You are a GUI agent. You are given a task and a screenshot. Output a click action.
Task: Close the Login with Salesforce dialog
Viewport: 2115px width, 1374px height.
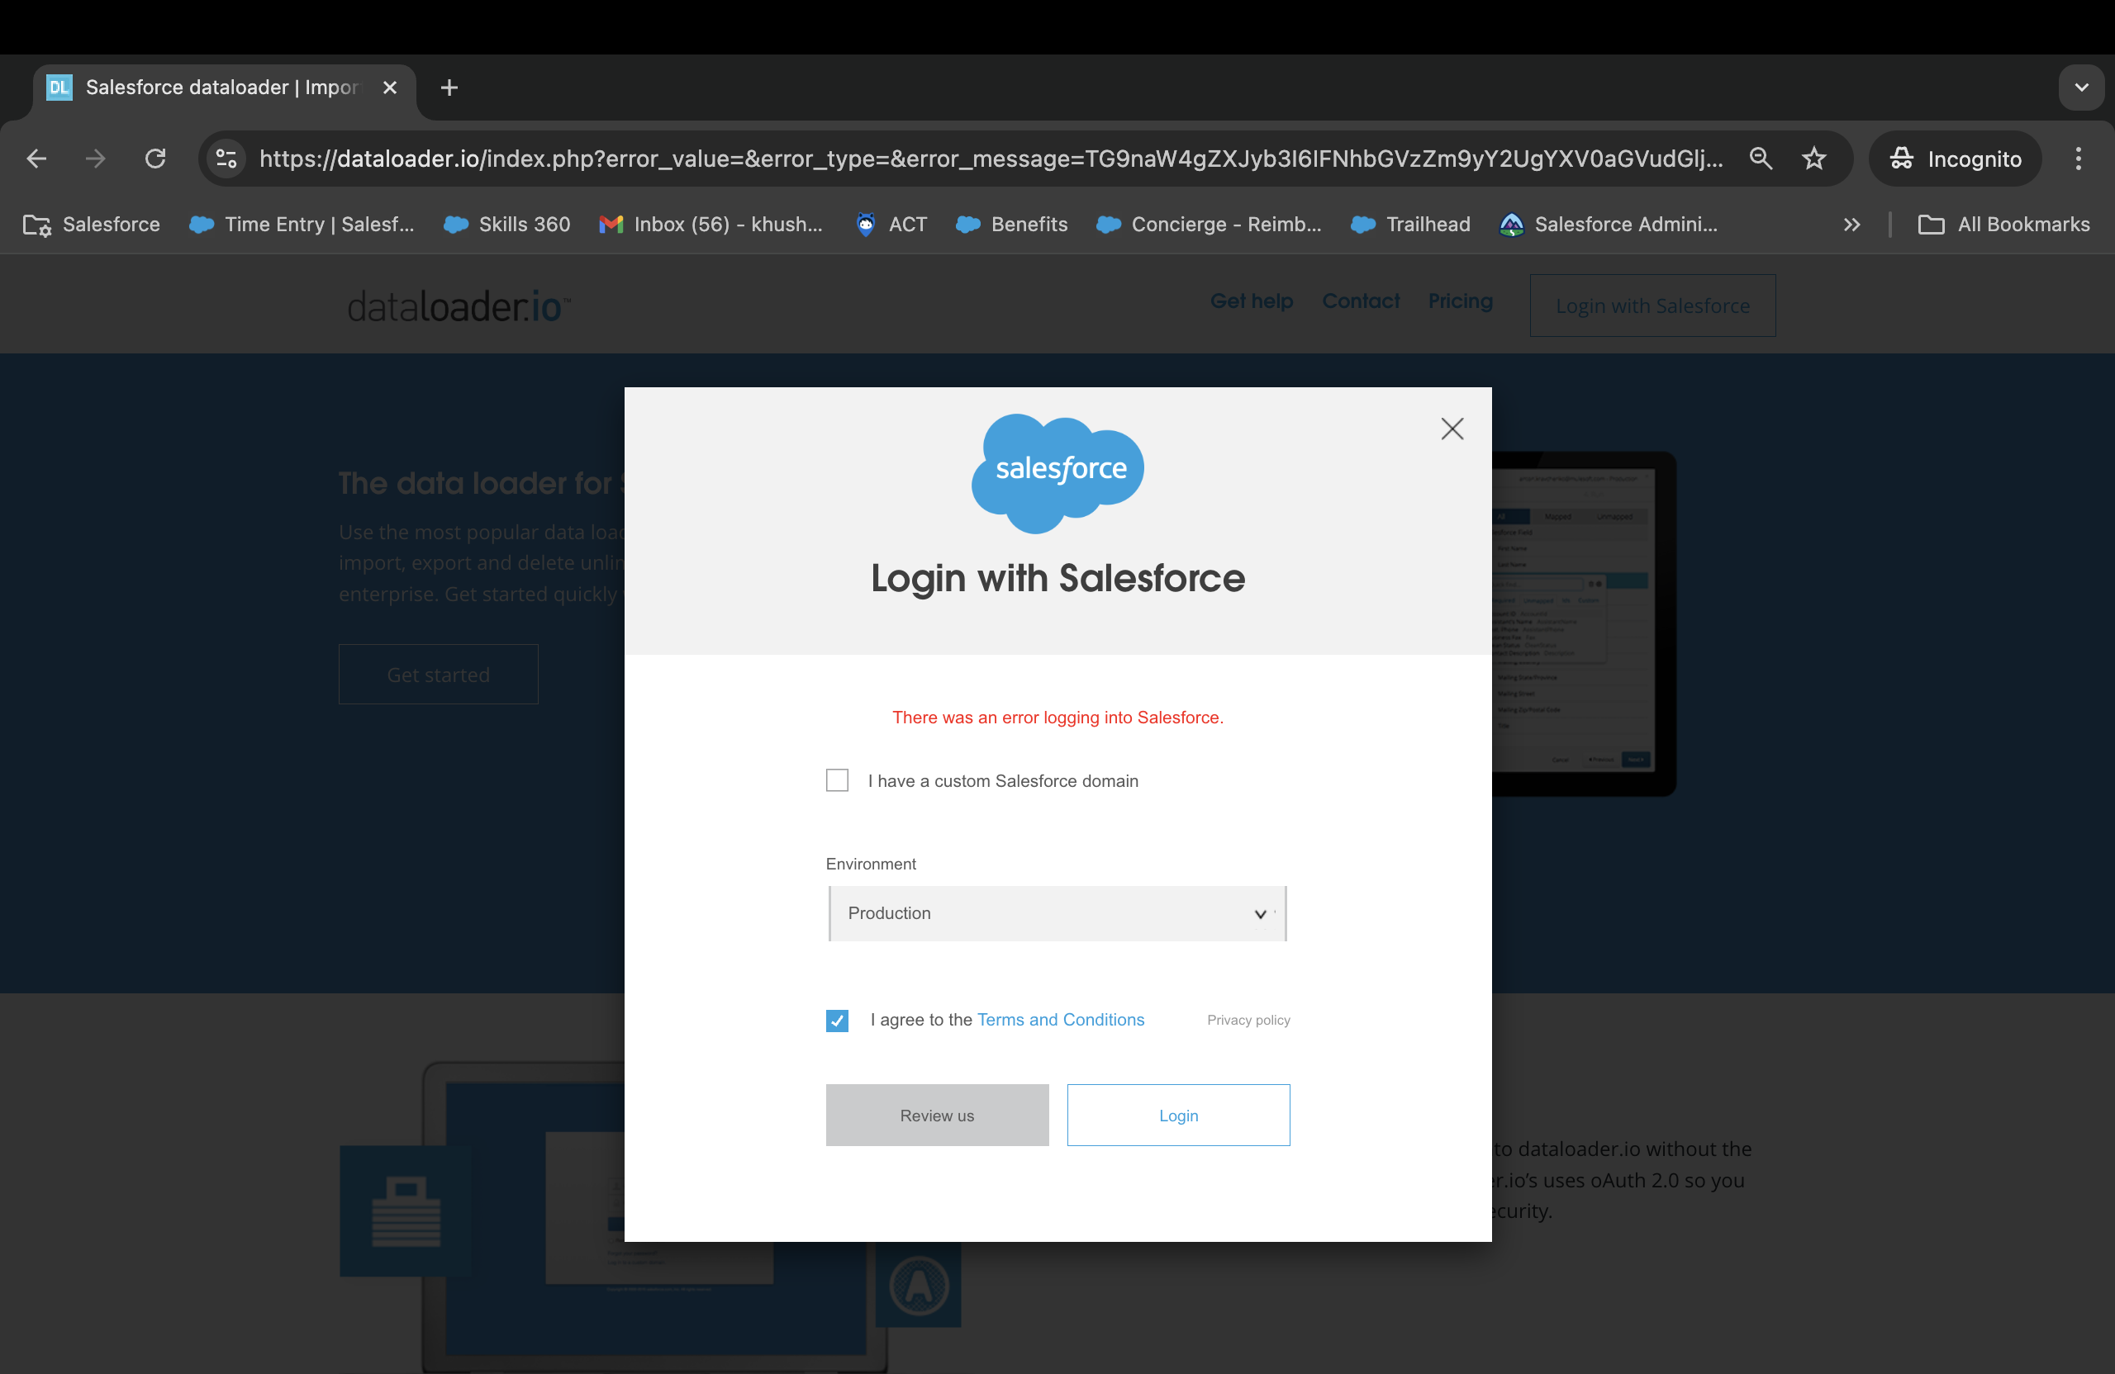tap(1452, 429)
